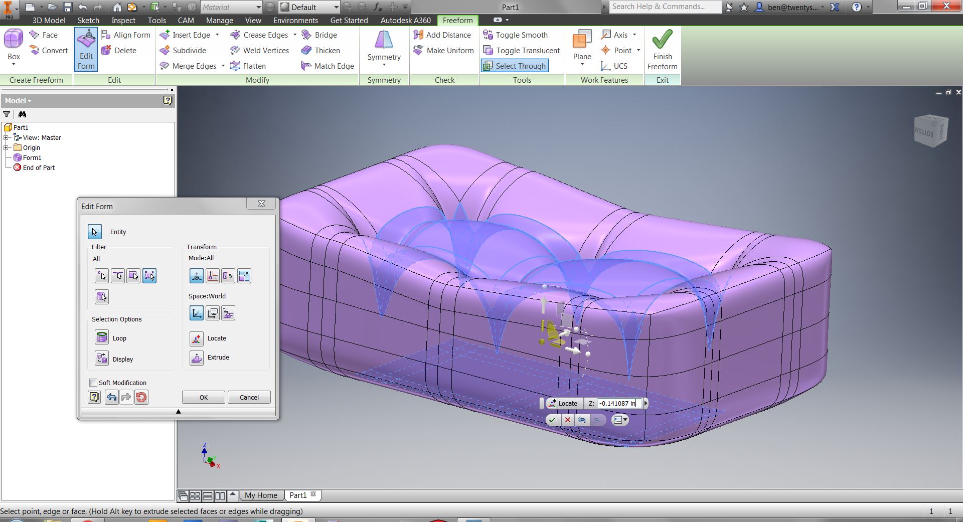Switch to the Inspect ribbon tab

click(123, 20)
